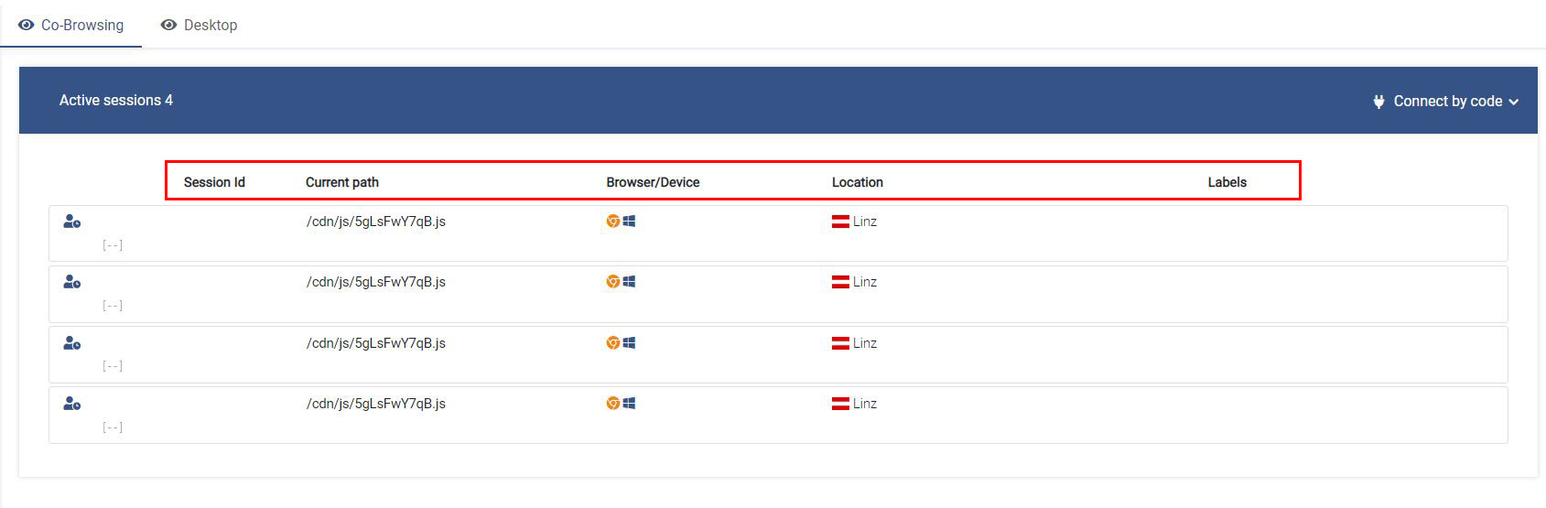Click the [--] placeholder in fourth session row
The height and width of the screenshot is (508, 1546).
pyautogui.click(x=113, y=427)
